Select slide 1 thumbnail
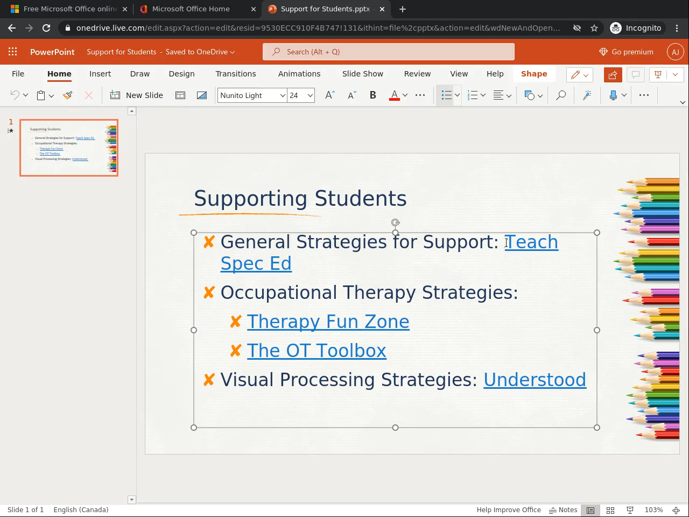The height and width of the screenshot is (517, 689). (x=69, y=148)
